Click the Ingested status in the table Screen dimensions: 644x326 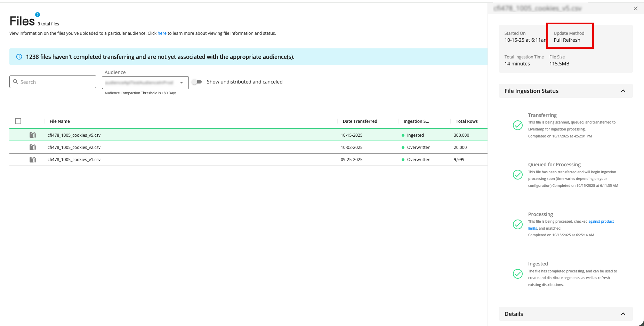coord(415,135)
